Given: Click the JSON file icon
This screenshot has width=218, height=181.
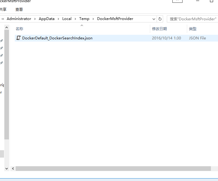Looking at the screenshot, I should pos(19,38).
